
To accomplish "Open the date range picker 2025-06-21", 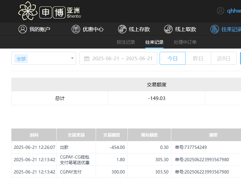I will pyautogui.click(x=122, y=59).
